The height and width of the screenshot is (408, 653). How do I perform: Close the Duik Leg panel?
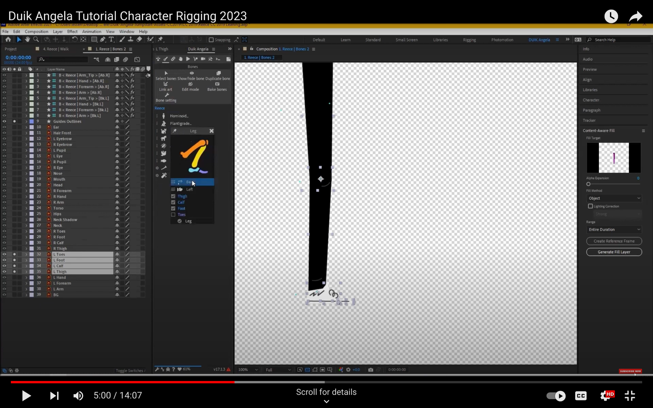click(x=211, y=131)
